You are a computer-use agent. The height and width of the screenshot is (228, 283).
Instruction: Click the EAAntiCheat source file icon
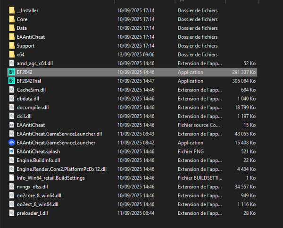12,125
